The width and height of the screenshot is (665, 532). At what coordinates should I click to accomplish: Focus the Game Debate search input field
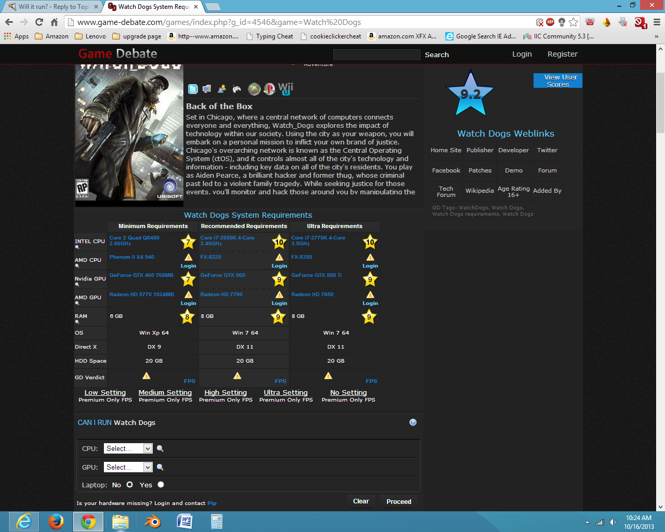coord(377,55)
